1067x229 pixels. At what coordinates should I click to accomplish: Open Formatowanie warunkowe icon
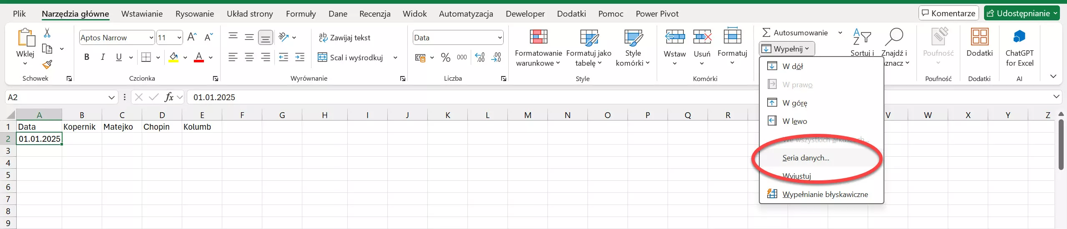[x=538, y=37]
